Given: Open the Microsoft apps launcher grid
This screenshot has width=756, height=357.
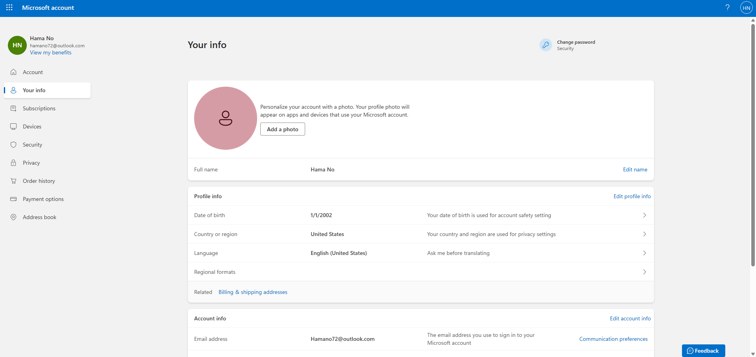Looking at the screenshot, I should click(x=9, y=7).
